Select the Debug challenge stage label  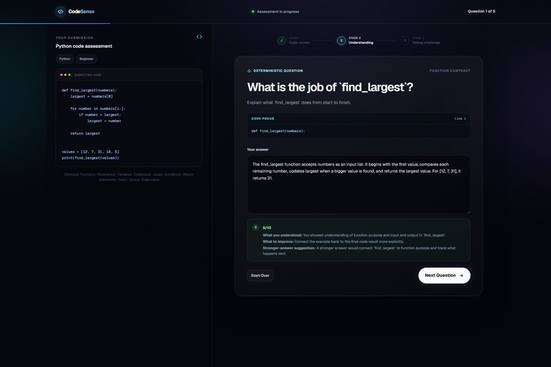[426, 42]
